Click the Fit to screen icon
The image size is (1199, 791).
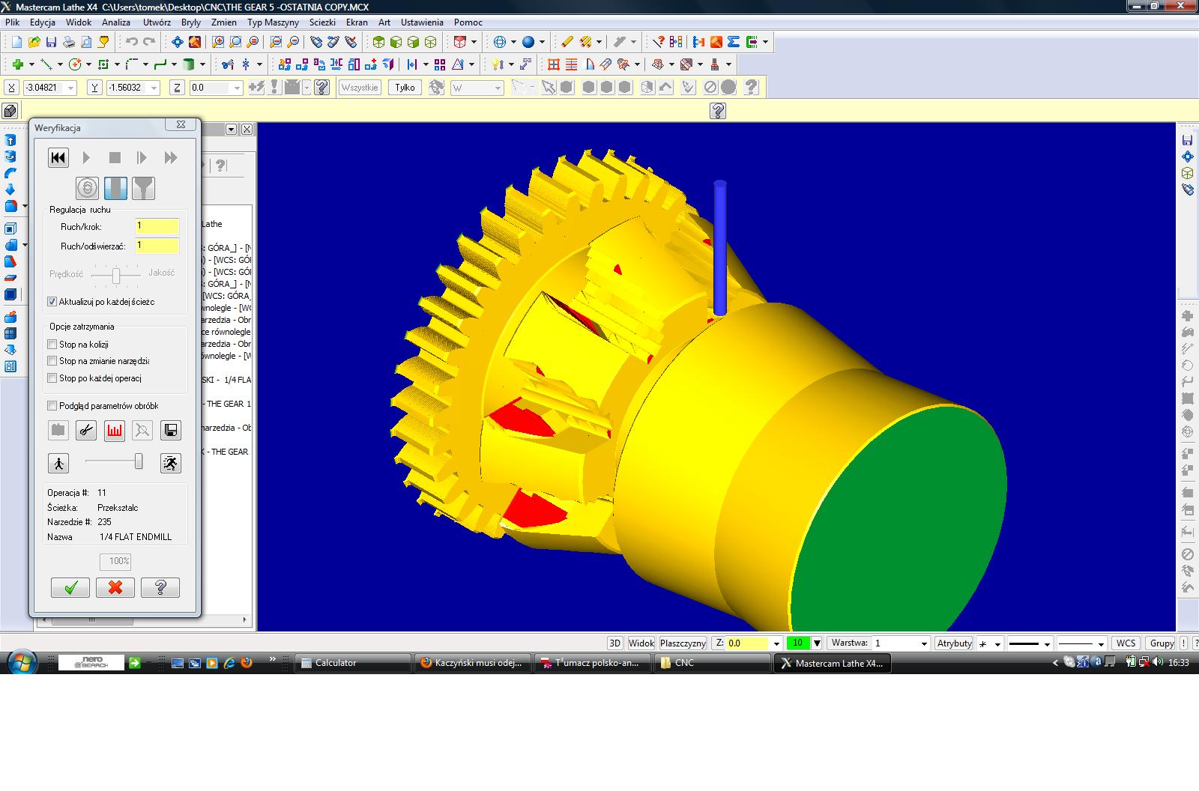177,42
